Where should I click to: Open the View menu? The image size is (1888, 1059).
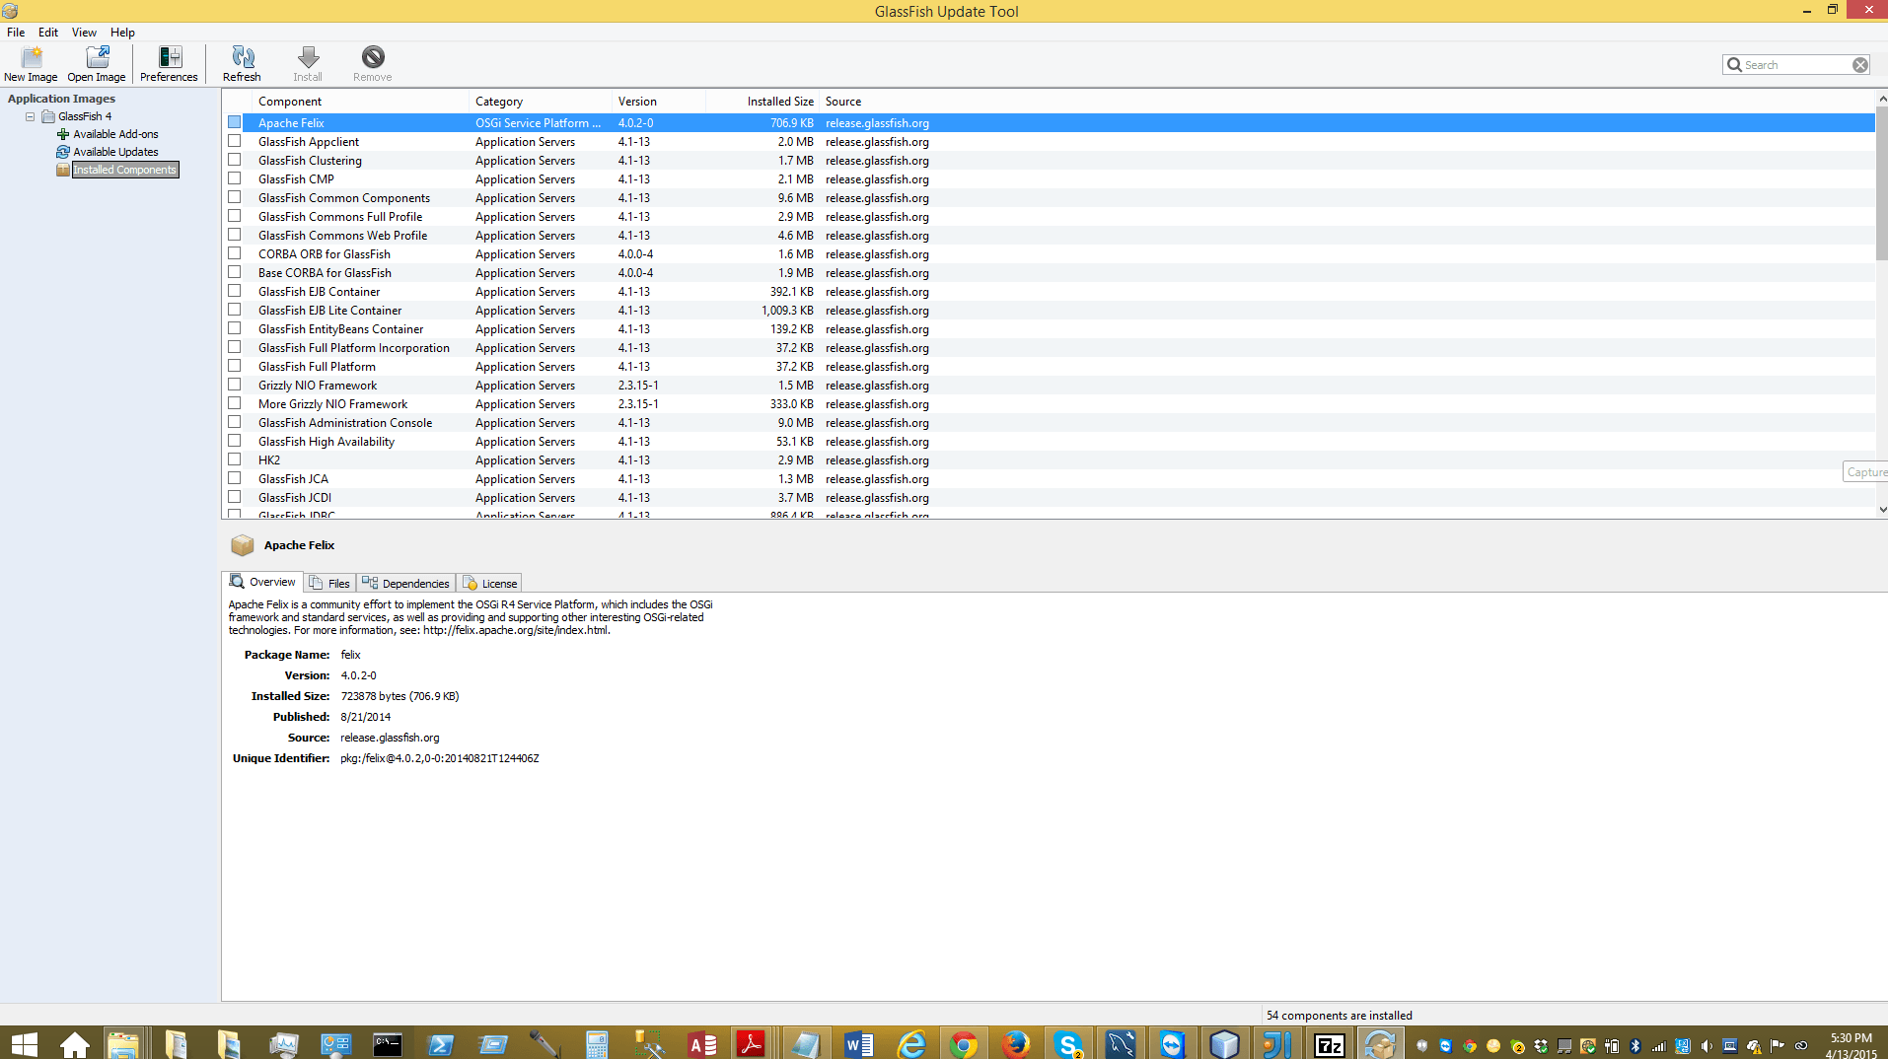[x=84, y=33]
